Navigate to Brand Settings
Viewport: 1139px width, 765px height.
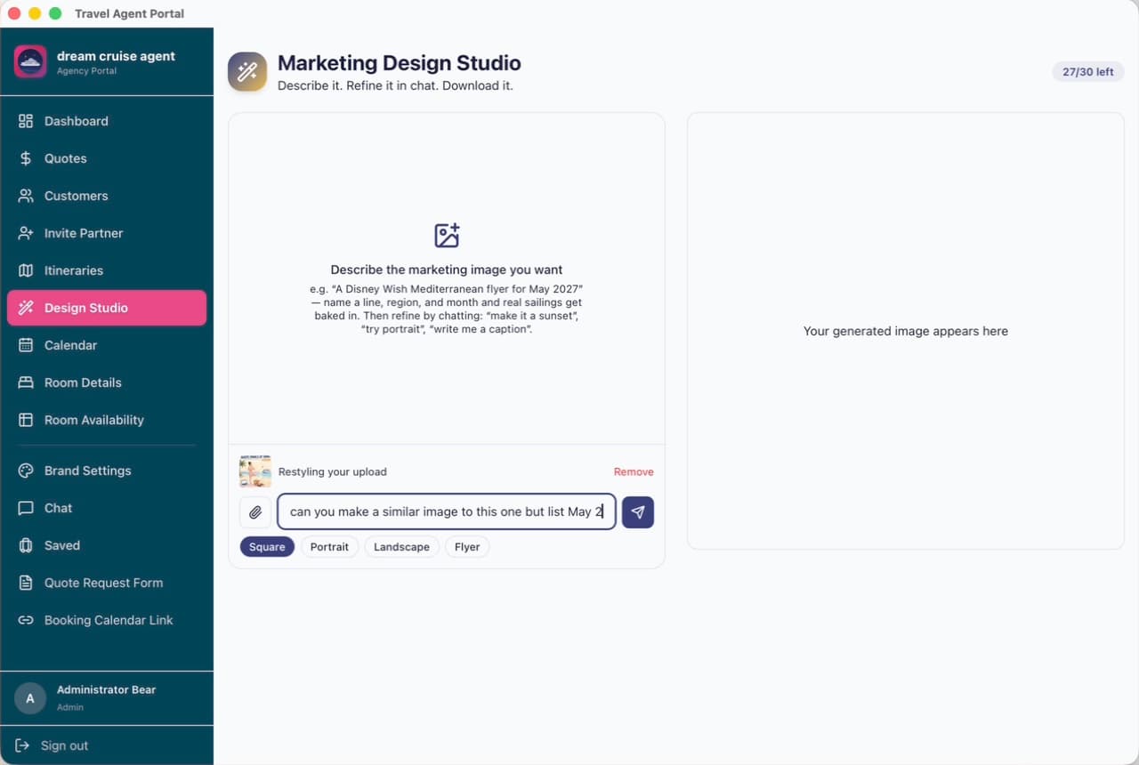pyautogui.click(x=107, y=471)
